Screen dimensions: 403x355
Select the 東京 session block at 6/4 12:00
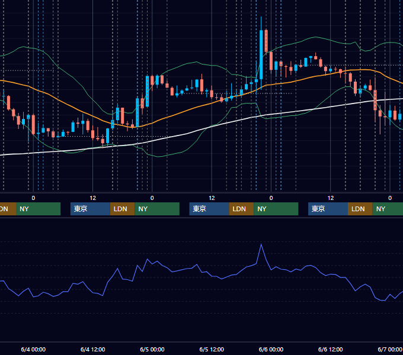pos(90,209)
